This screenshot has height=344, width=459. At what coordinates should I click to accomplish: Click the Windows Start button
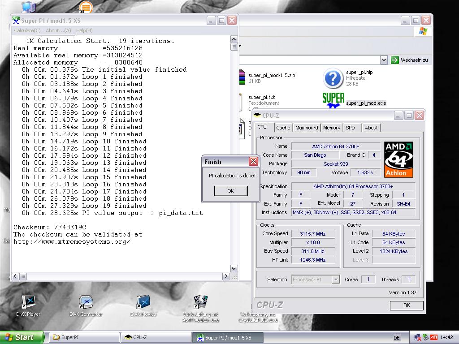22,337
